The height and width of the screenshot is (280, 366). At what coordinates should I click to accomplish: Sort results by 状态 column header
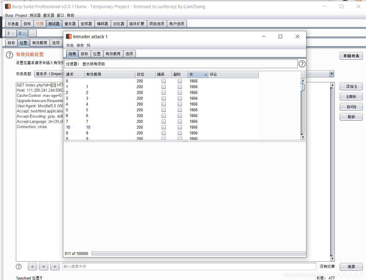point(145,74)
